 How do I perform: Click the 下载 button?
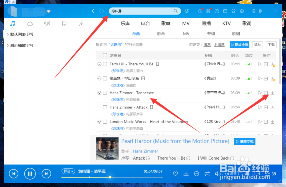[x=271, y=45]
